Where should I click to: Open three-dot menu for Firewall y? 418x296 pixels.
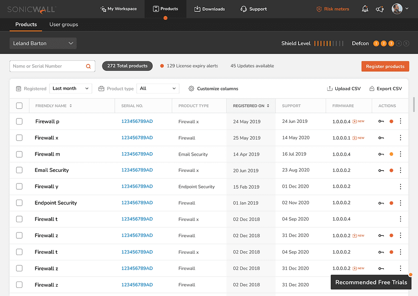click(401, 187)
